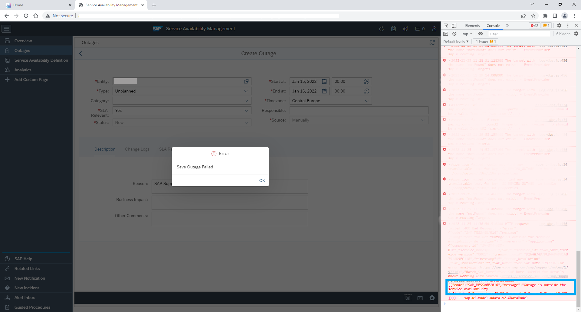Go back from Create Outage
This screenshot has height=312, width=581.
pyautogui.click(x=80, y=54)
